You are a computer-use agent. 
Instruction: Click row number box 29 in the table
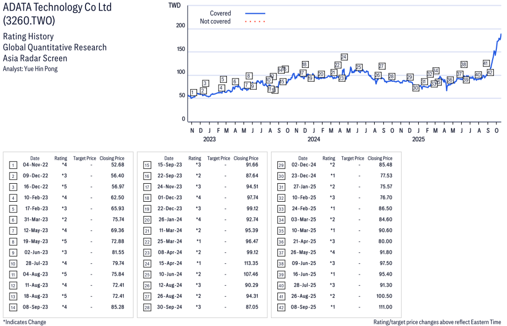point(281,165)
